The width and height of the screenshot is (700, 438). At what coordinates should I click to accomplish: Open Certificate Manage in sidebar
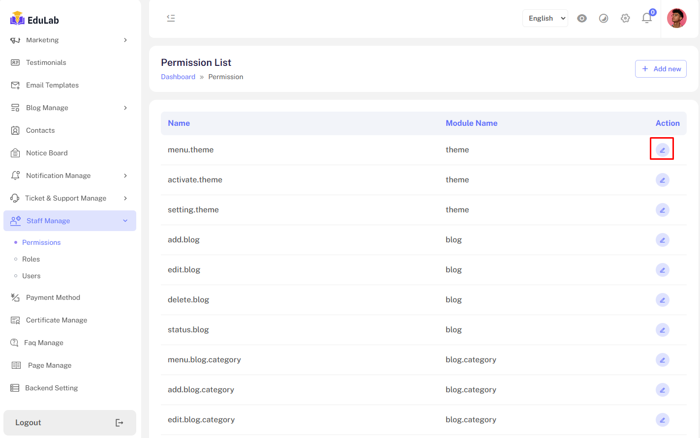[57, 320]
